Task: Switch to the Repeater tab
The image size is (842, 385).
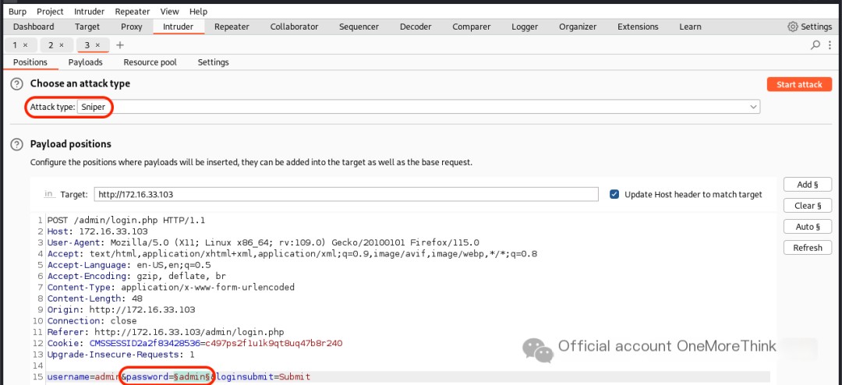Action: pyautogui.click(x=232, y=26)
